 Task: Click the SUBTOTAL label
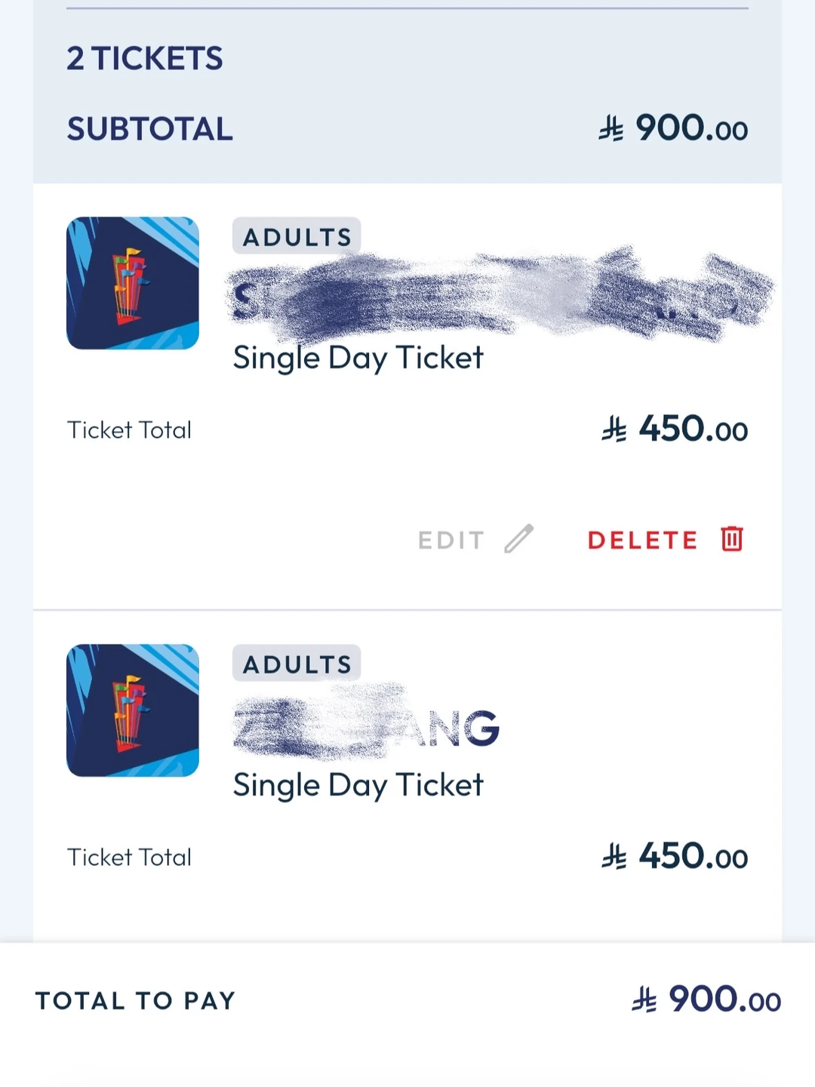(x=149, y=129)
